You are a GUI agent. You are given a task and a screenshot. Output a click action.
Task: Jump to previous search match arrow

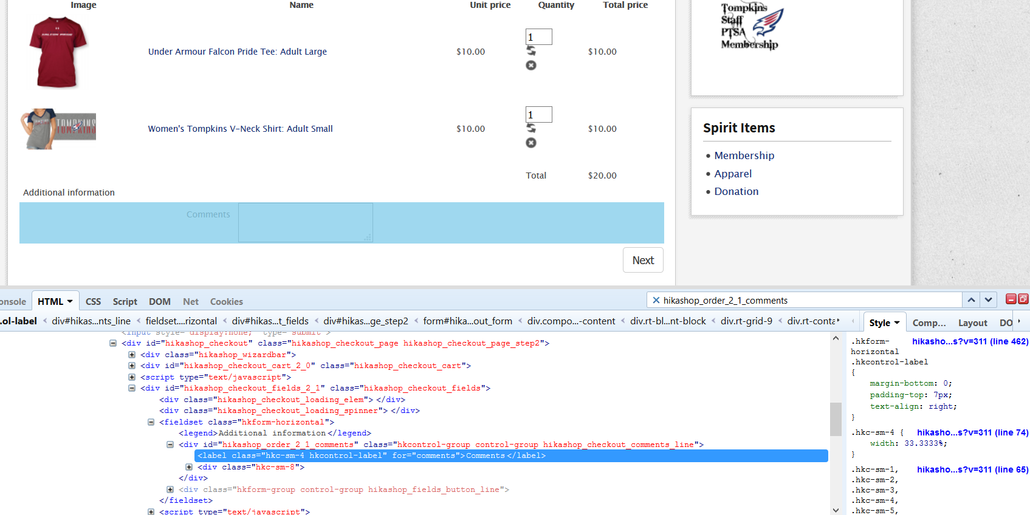(x=971, y=300)
